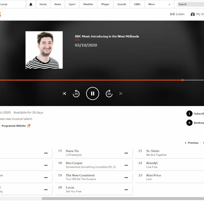Open options menu in third left-column track row
Screen dimensions: 204x204
pos(46,177)
